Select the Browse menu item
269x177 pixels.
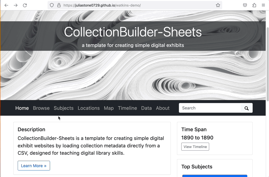(x=41, y=108)
